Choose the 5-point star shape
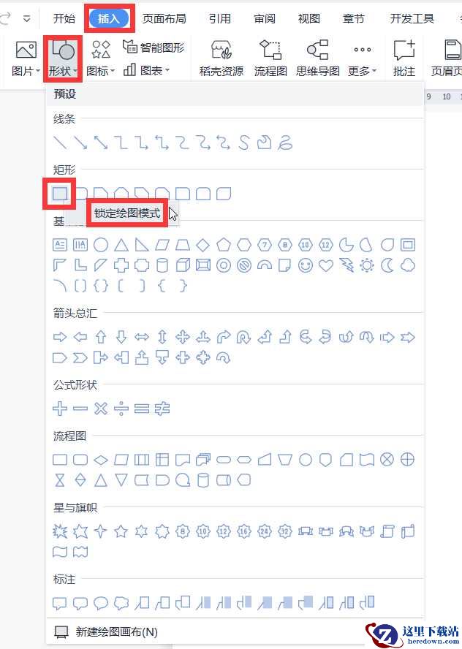This screenshot has width=462, height=649. pos(121,531)
